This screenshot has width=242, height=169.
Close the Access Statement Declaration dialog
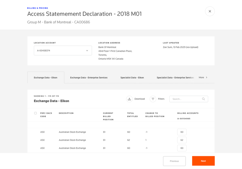(x=210, y=11)
